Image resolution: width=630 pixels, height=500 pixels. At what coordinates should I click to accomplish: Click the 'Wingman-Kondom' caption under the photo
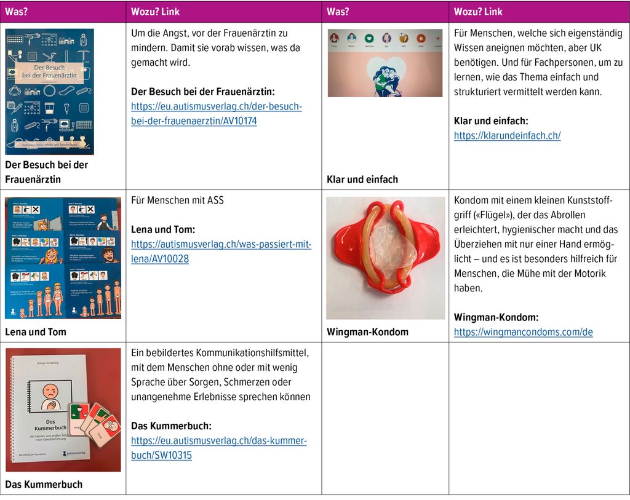367,332
